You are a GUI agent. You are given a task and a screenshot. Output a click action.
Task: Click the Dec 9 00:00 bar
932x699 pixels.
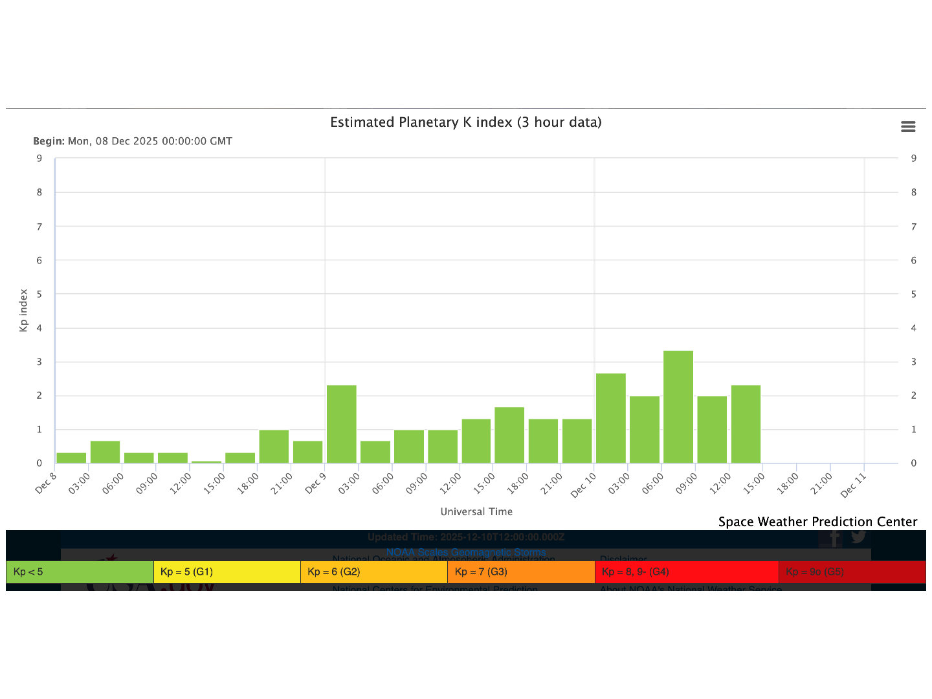click(x=341, y=424)
